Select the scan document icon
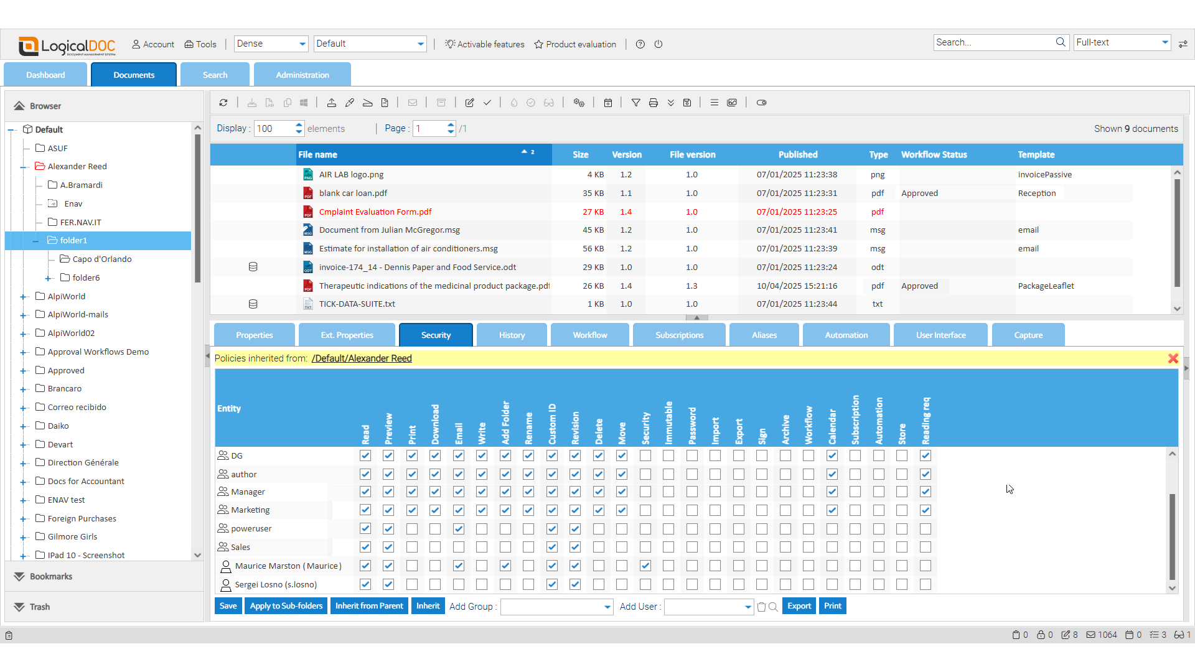Viewport: 1195px width, 672px height. (367, 103)
